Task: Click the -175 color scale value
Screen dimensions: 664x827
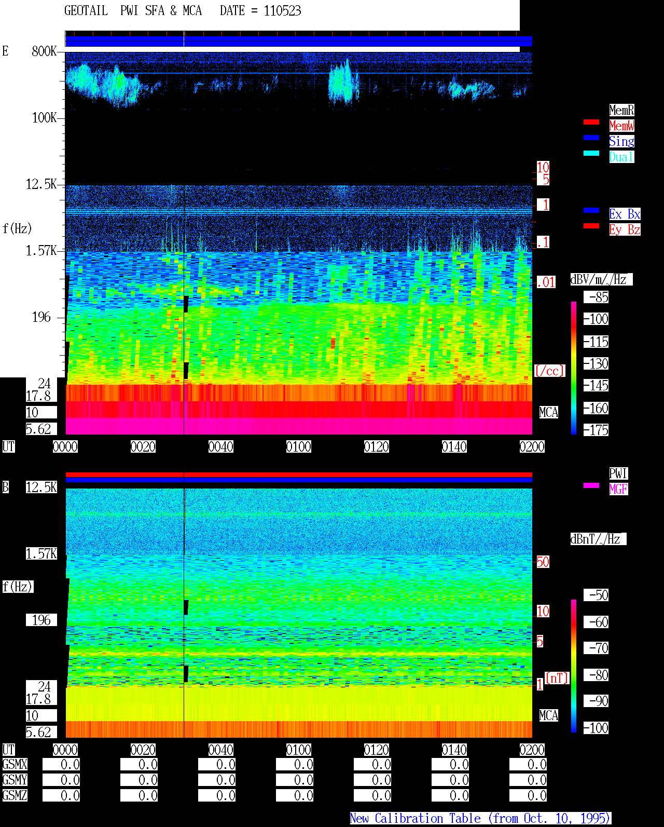Action: pos(596,430)
